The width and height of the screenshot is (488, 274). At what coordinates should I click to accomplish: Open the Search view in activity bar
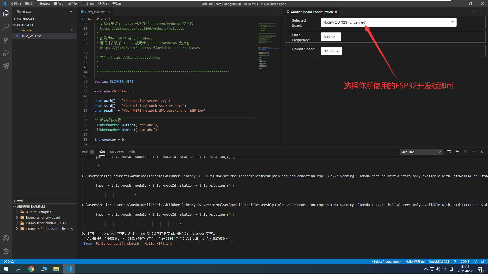click(6, 26)
